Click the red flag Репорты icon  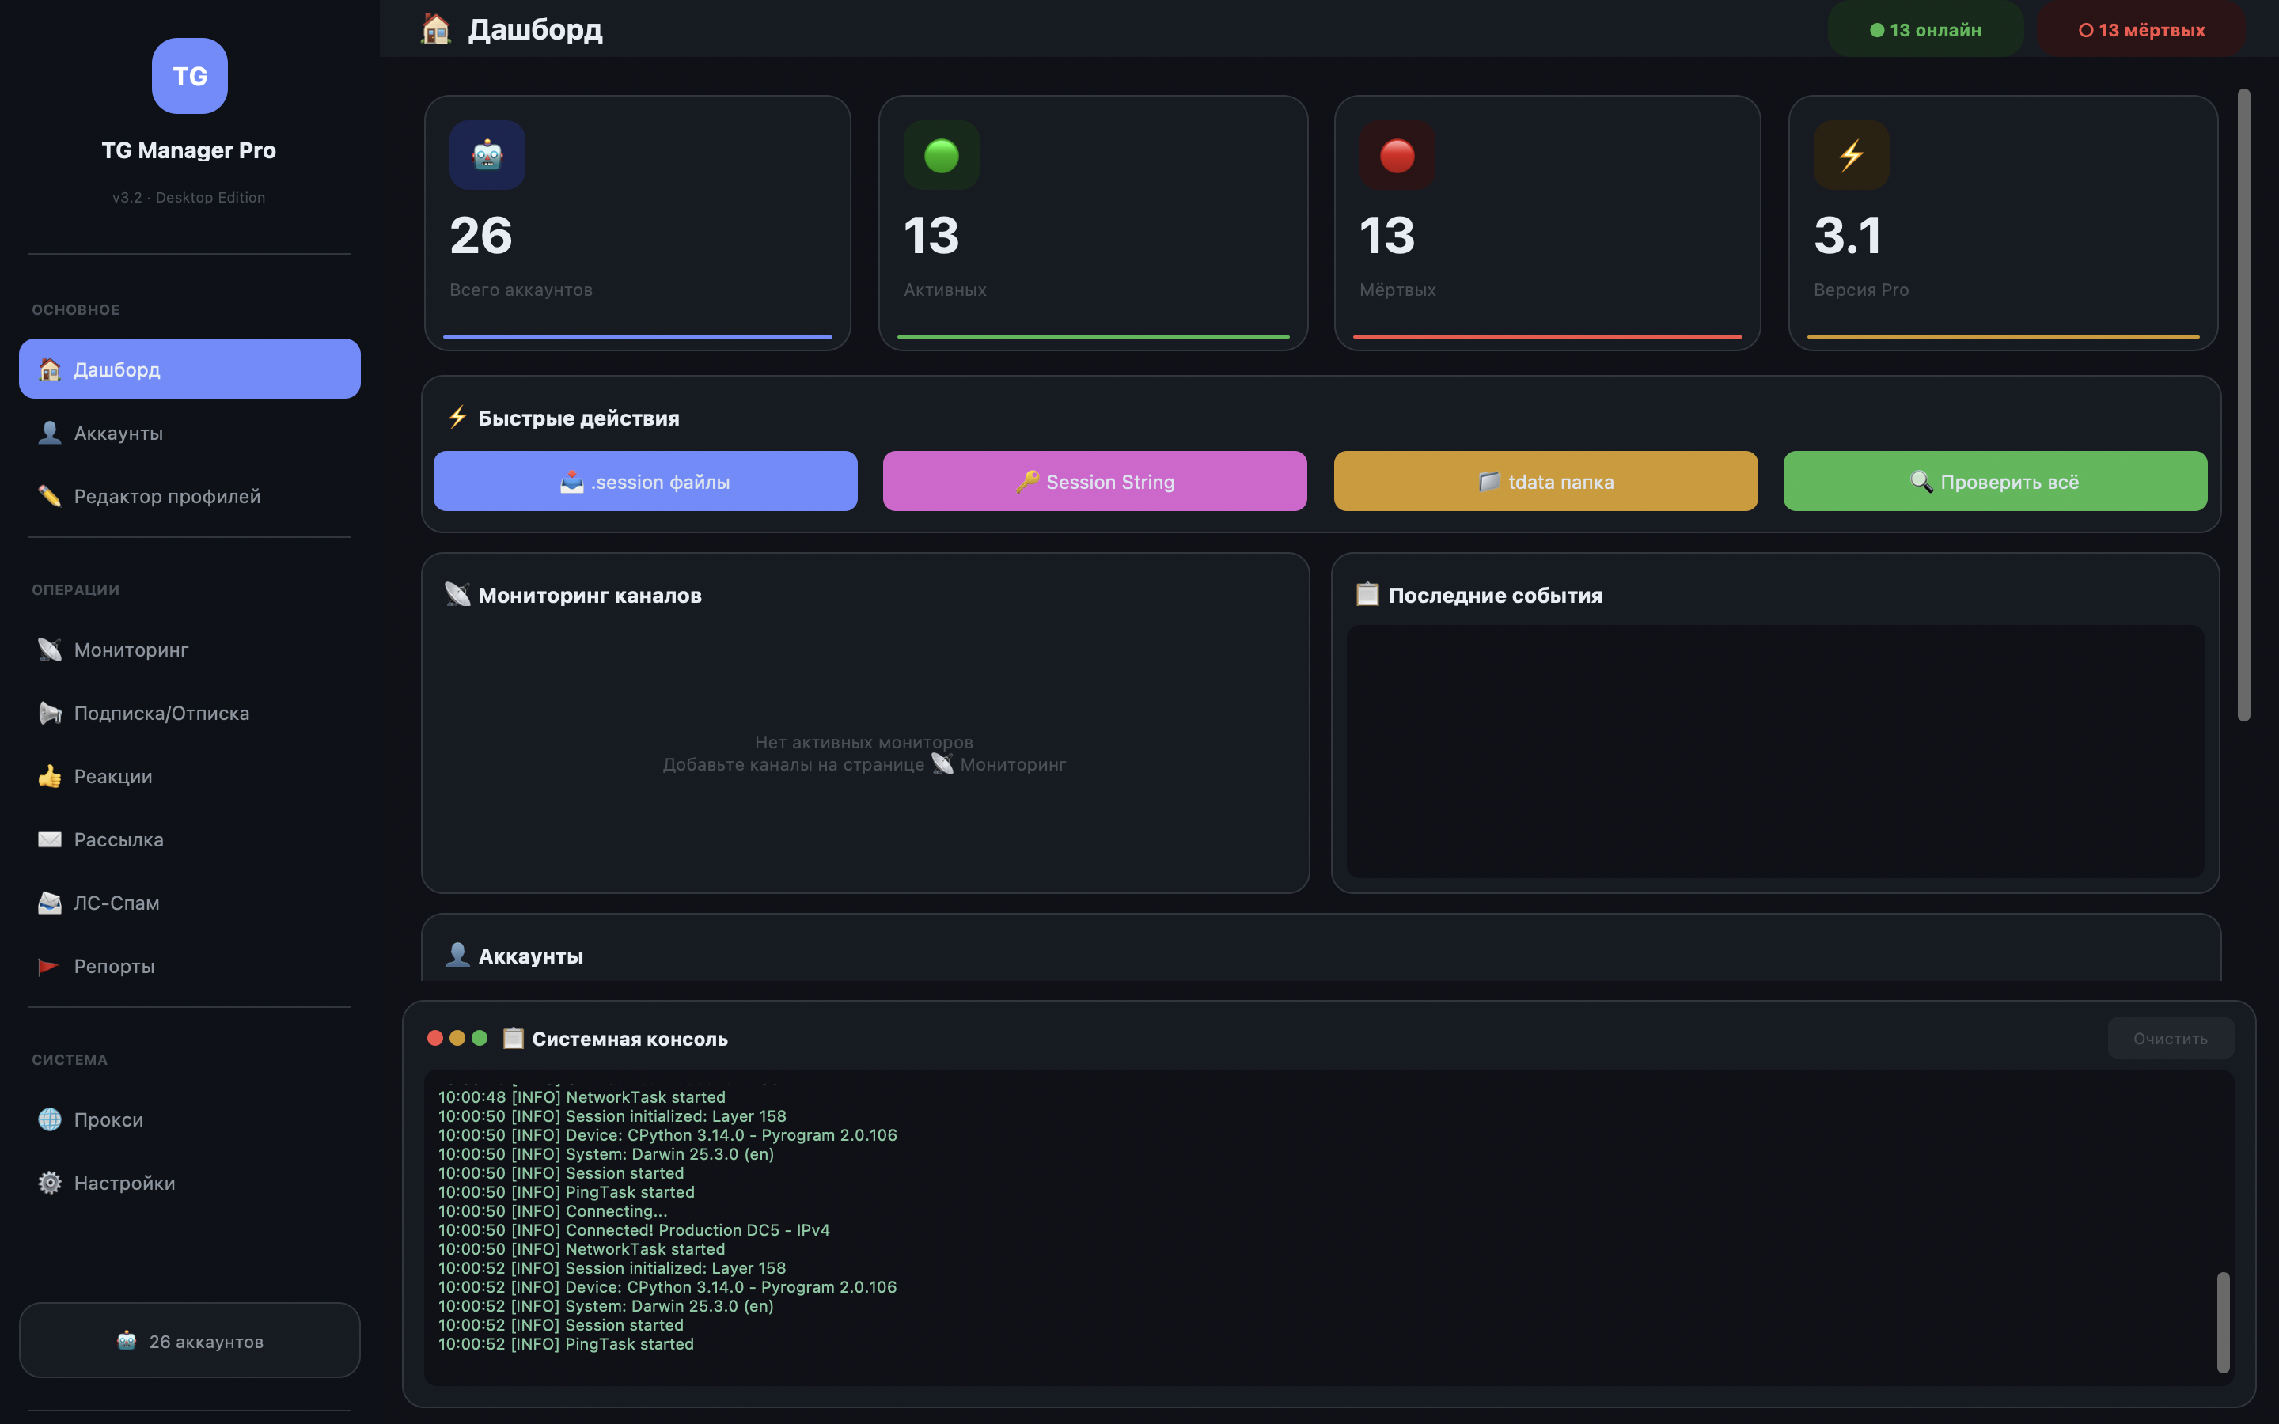coord(50,966)
